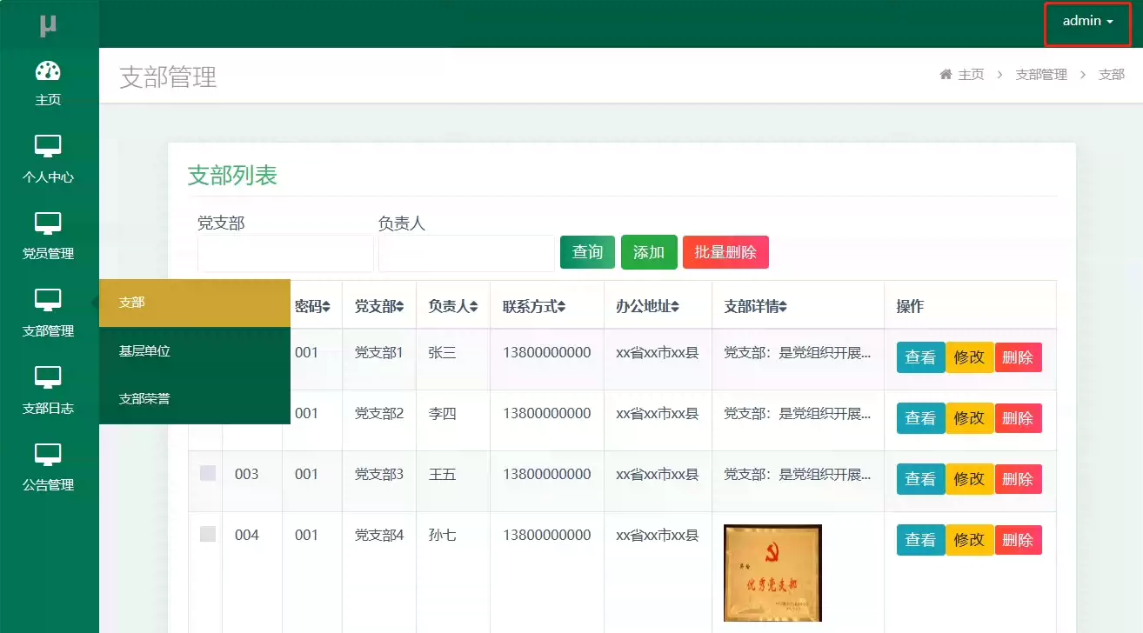The width and height of the screenshot is (1143, 633).
Task: Edit 党支部1 with 修改 button
Action: pyautogui.click(x=969, y=357)
